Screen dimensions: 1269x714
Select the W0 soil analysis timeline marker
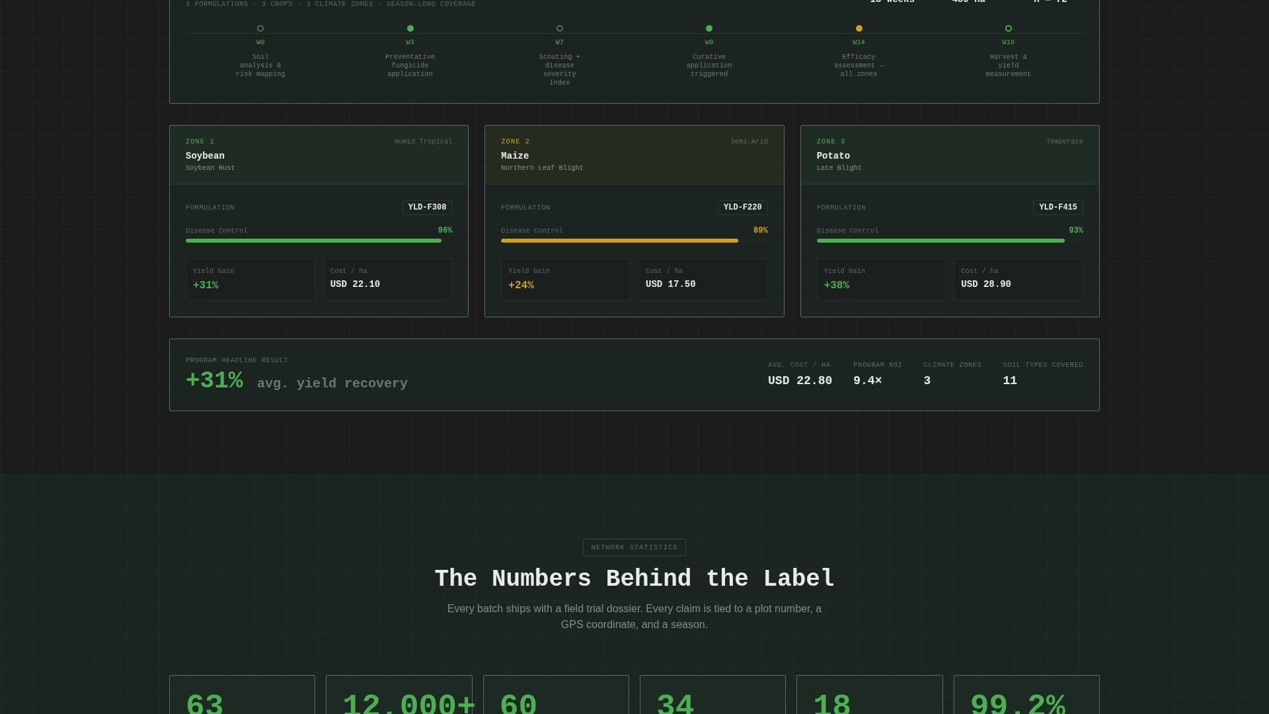(x=260, y=28)
